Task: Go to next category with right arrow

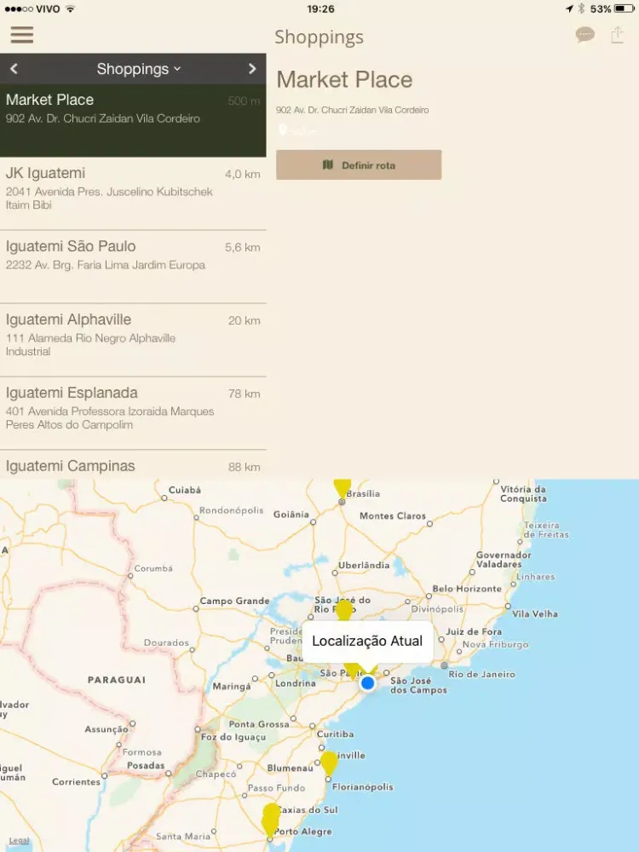Action: point(252,68)
